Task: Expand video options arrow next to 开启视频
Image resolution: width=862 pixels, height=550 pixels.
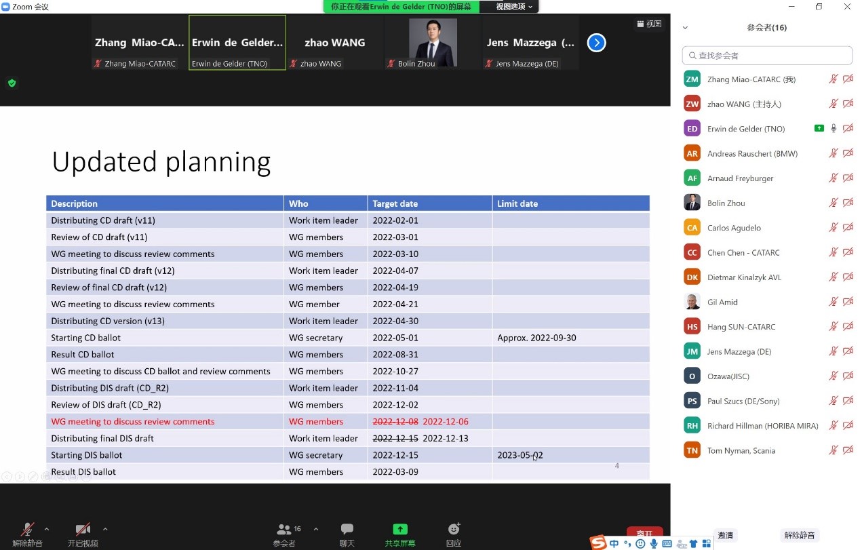Action: coord(105,529)
